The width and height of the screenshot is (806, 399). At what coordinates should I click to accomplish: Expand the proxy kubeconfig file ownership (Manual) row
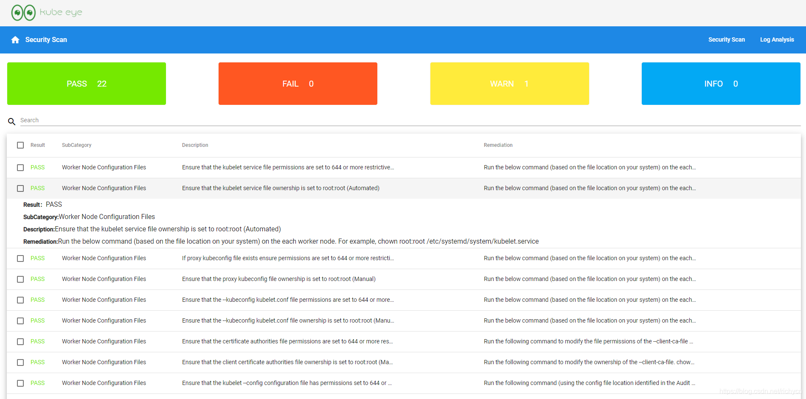(404, 279)
